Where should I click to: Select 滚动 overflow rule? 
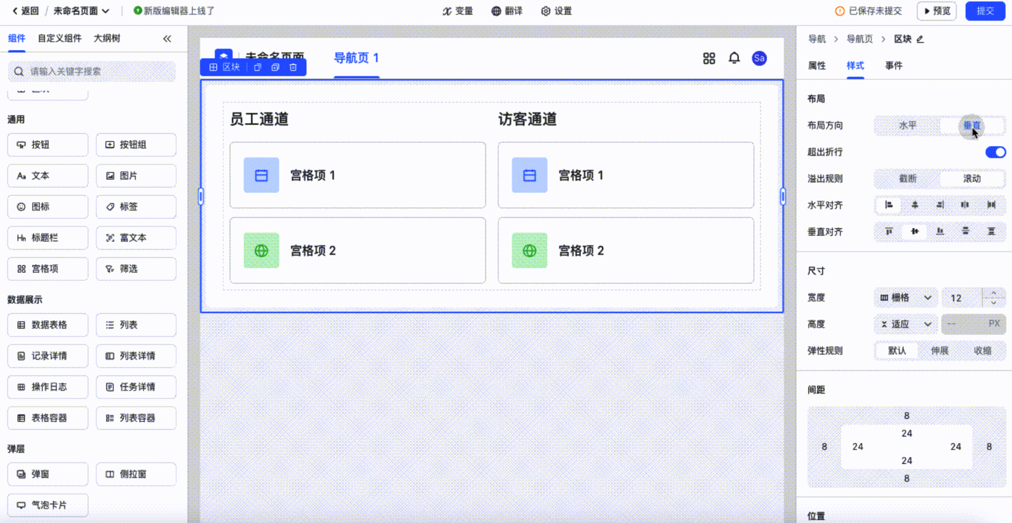(972, 179)
